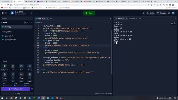Image resolution: width=178 pixels, height=100 pixels.
Task: Open the user avatar menu
Action: (173, 13)
